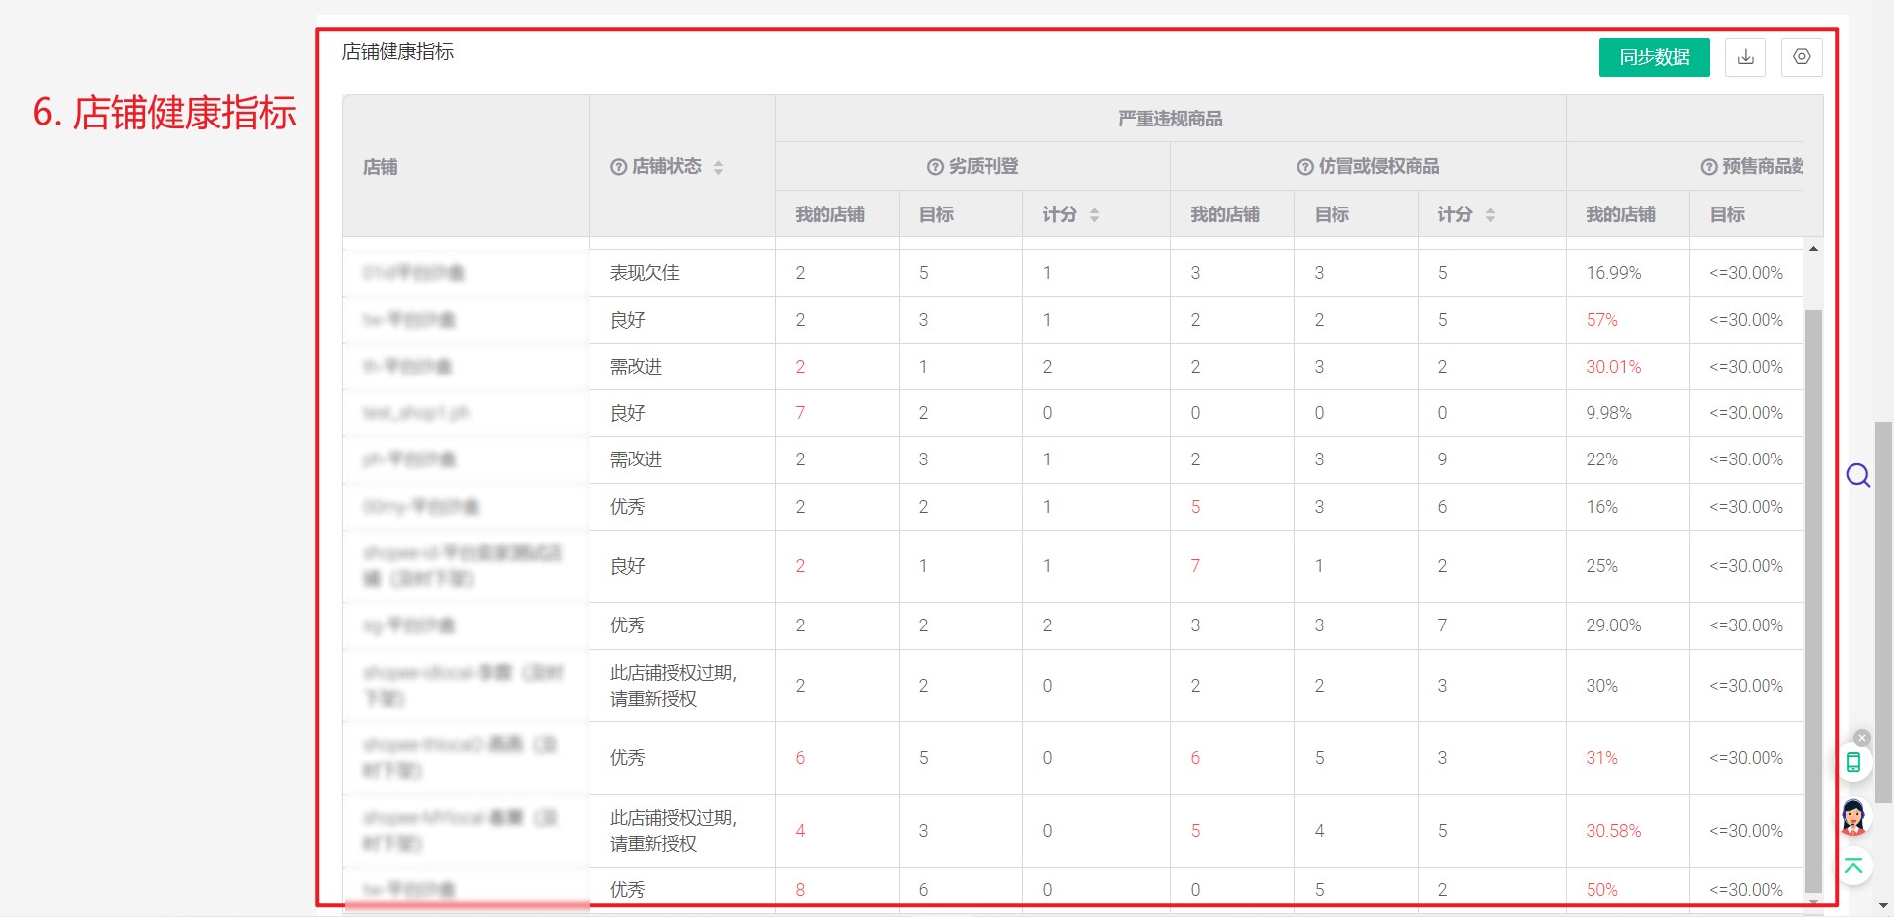
Task: Click the table's vertical scrollbar thumb
Action: 1813,593
